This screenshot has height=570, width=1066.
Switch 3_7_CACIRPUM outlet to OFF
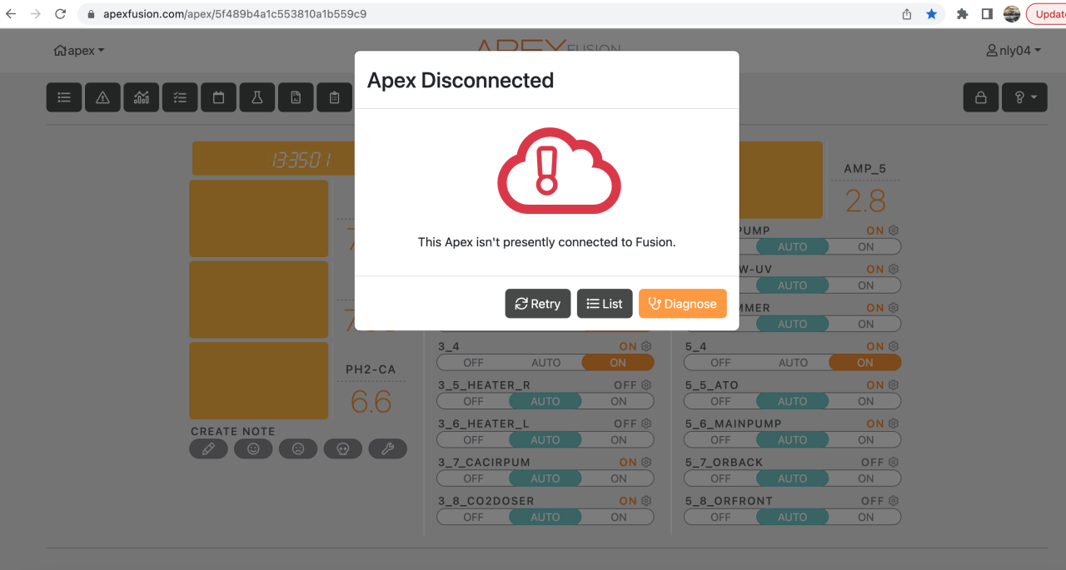point(473,478)
